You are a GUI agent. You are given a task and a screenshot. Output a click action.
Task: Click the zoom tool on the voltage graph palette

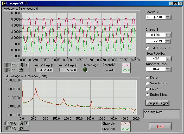[x=22, y=65]
